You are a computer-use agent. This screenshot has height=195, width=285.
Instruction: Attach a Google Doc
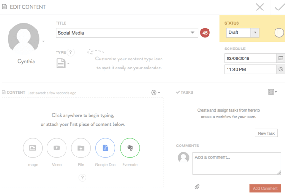pos(105,148)
